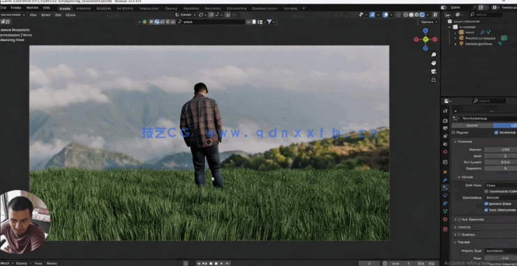Switch to the Modeling workspace tab
Image resolution: width=517 pixels, height=266 pixels.
(84, 8)
